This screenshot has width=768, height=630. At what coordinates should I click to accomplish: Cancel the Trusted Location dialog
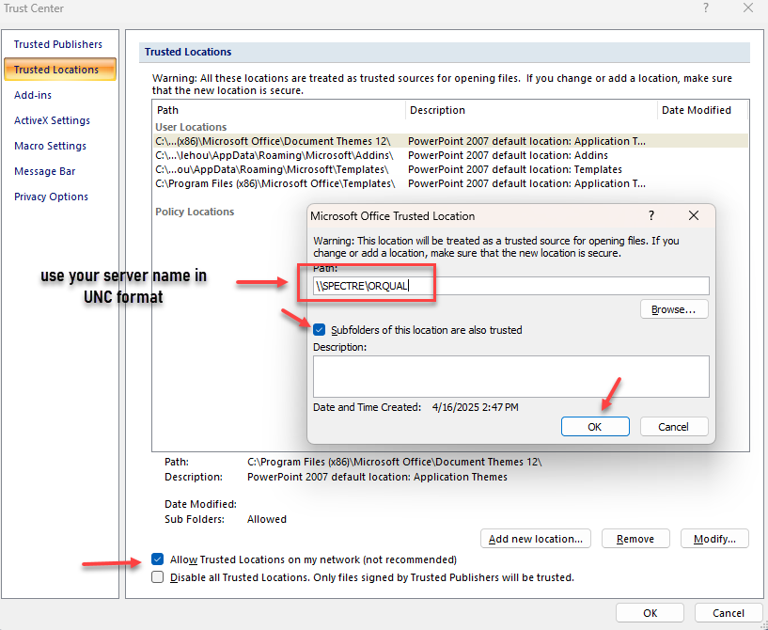[x=673, y=426]
